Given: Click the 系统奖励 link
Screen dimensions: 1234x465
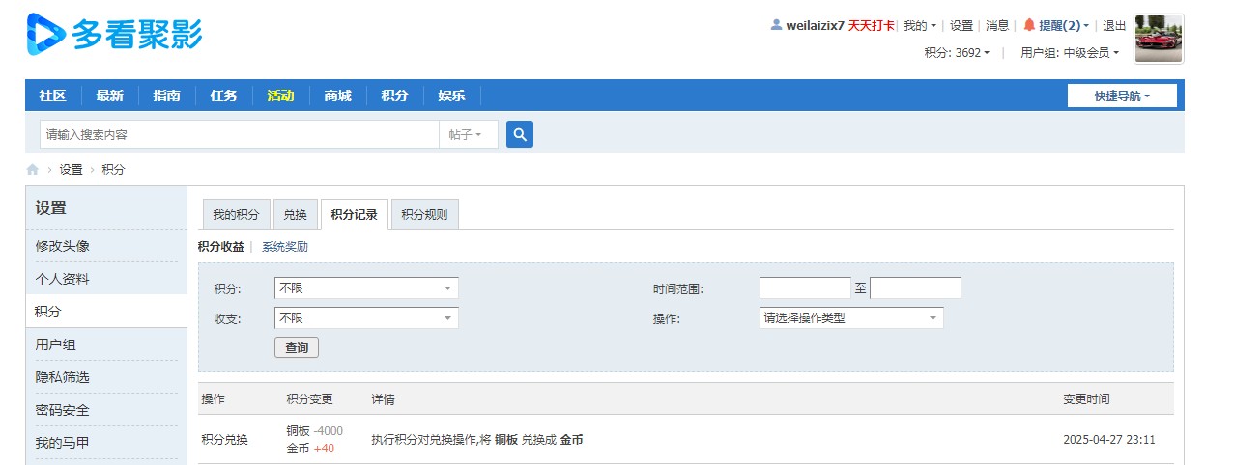Looking at the screenshot, I should pyautogui.click(x=285, y=247).
